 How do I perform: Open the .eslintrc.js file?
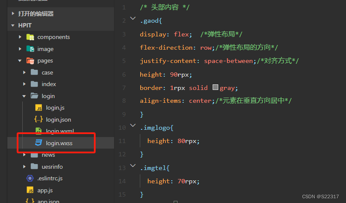click(x=50, y=178)
